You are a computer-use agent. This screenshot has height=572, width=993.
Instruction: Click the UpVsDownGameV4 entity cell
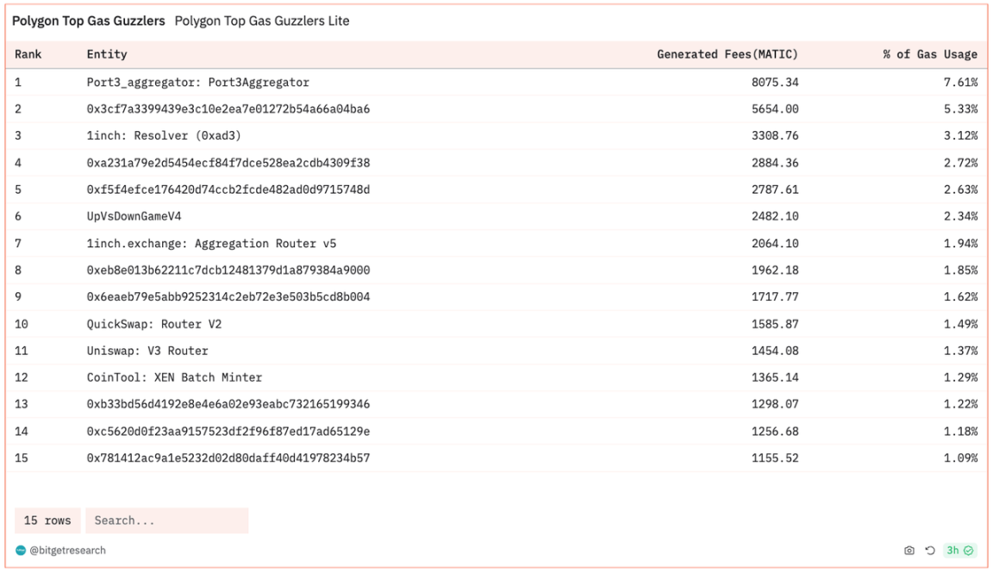134,216
